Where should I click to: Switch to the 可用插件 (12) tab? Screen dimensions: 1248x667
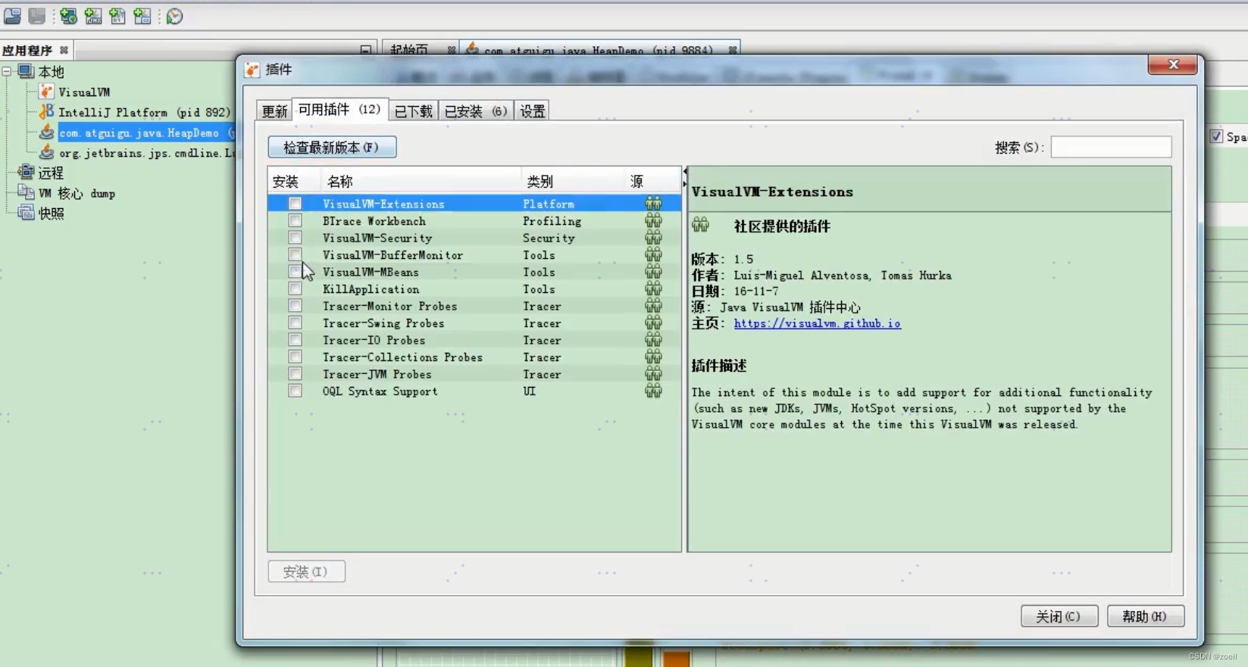pyautogui.click(x=339, y=110)
